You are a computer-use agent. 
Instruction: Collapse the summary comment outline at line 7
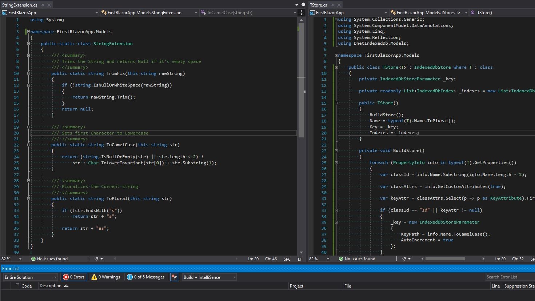28,56
